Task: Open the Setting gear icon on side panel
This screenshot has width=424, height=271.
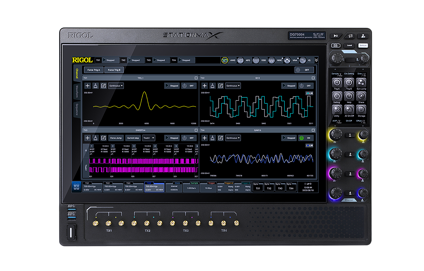Action: pyautogui.click(x=337, y=96)
